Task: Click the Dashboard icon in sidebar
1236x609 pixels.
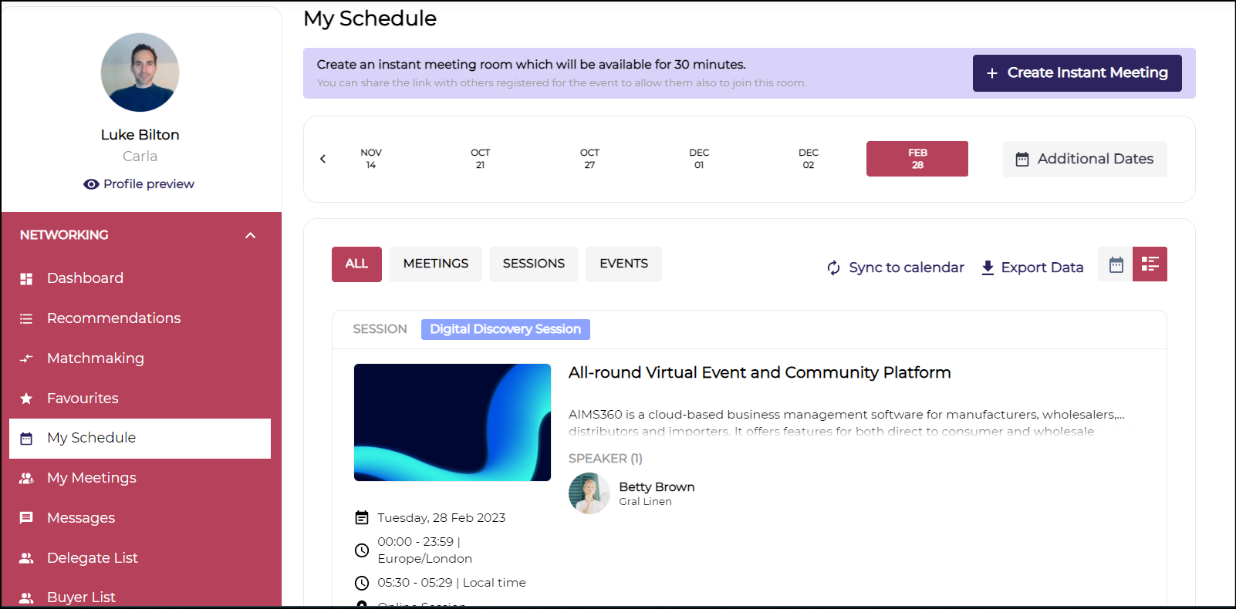Action: tap(26, 279)
